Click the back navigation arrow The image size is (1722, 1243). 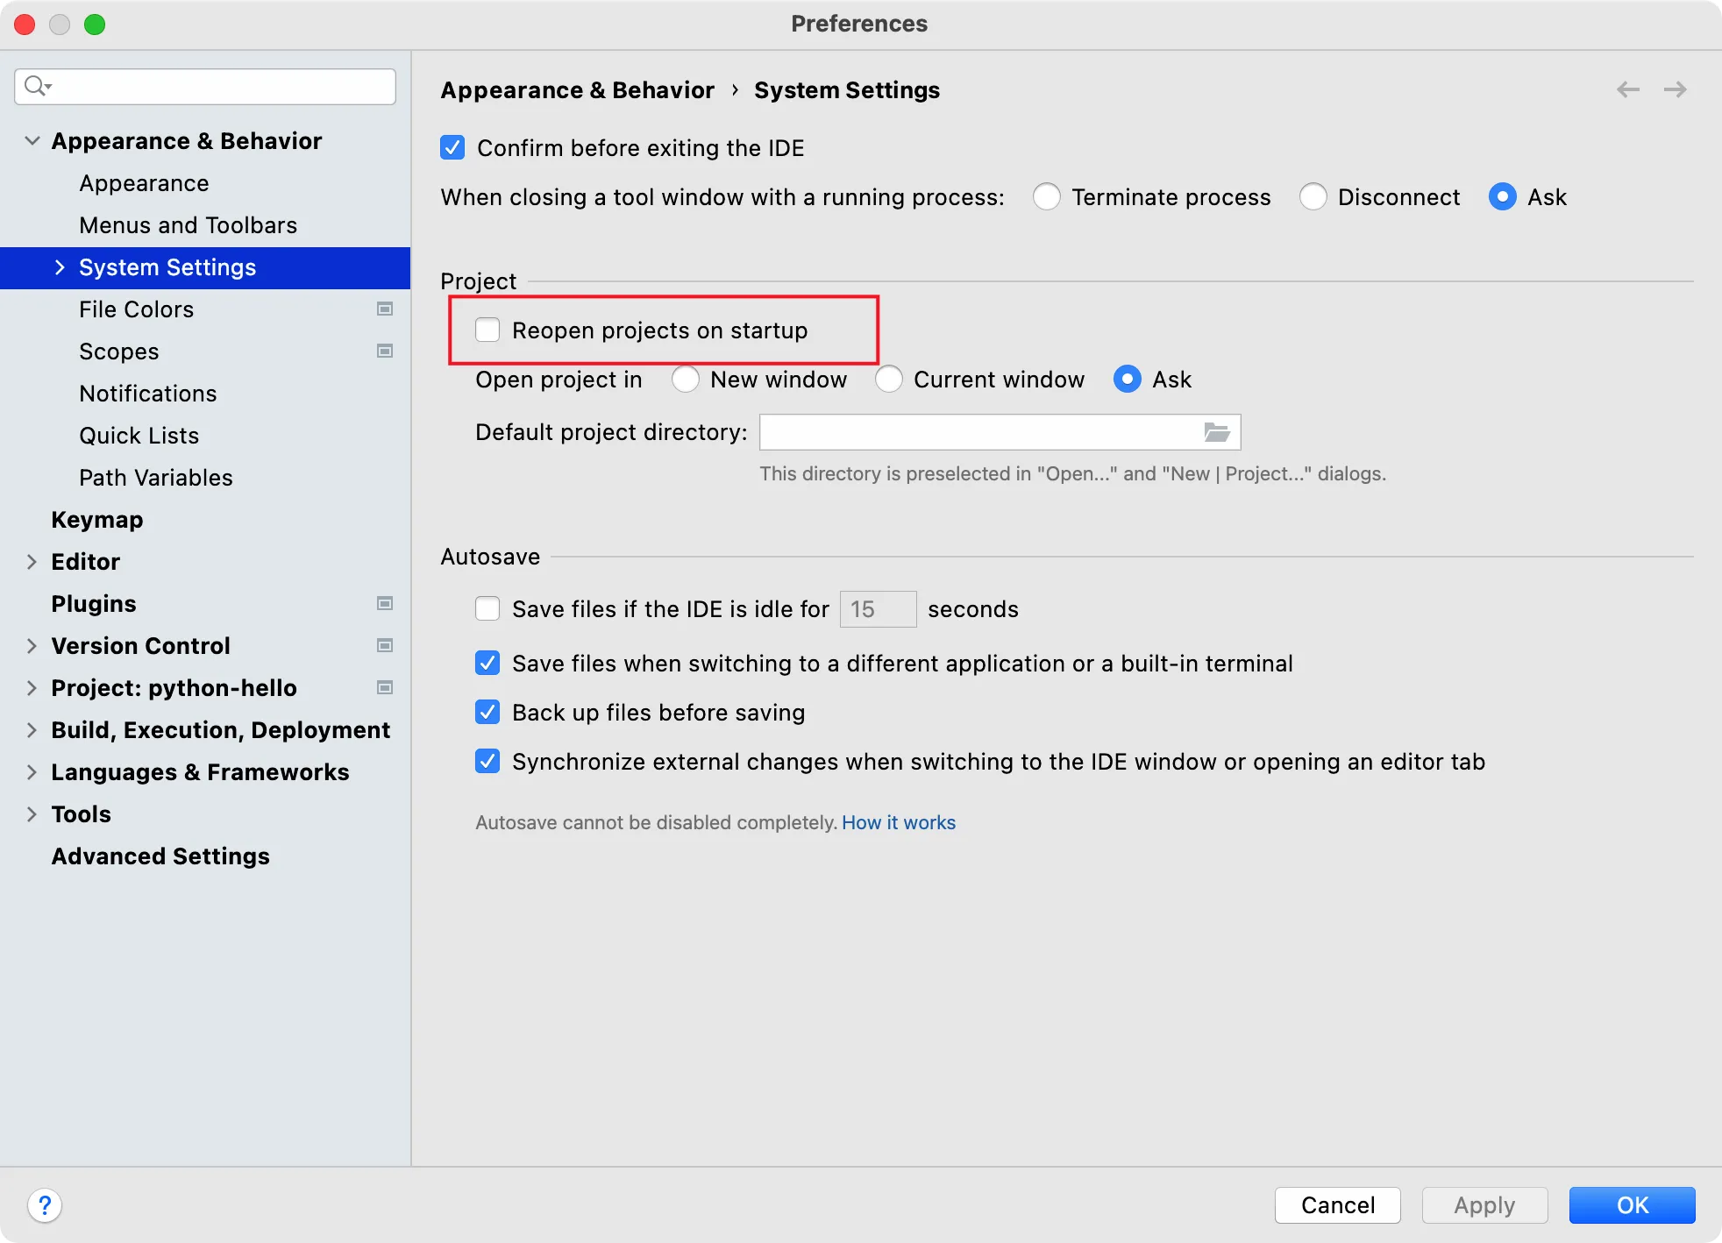click(x=1627, y=89)
